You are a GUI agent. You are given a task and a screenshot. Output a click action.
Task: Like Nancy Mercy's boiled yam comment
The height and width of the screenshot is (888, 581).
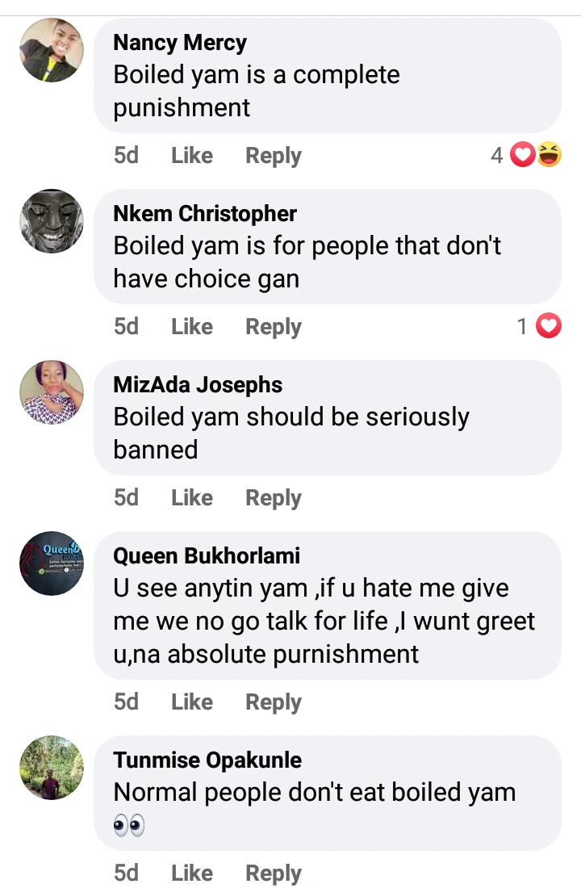[191, 155]
